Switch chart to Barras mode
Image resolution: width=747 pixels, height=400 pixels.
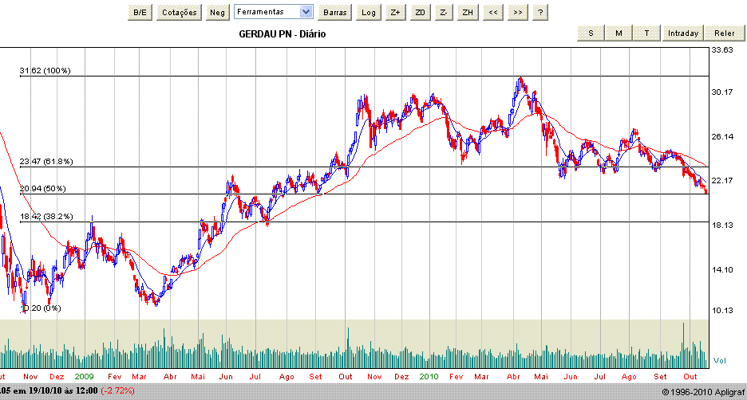pos(335,13)
